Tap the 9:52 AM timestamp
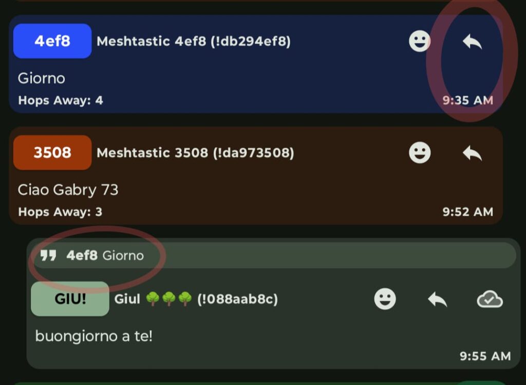526x385 pixels. [x=467, y=212]
